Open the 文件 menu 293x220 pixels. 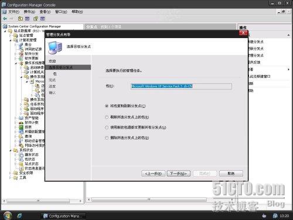[13, 12]
